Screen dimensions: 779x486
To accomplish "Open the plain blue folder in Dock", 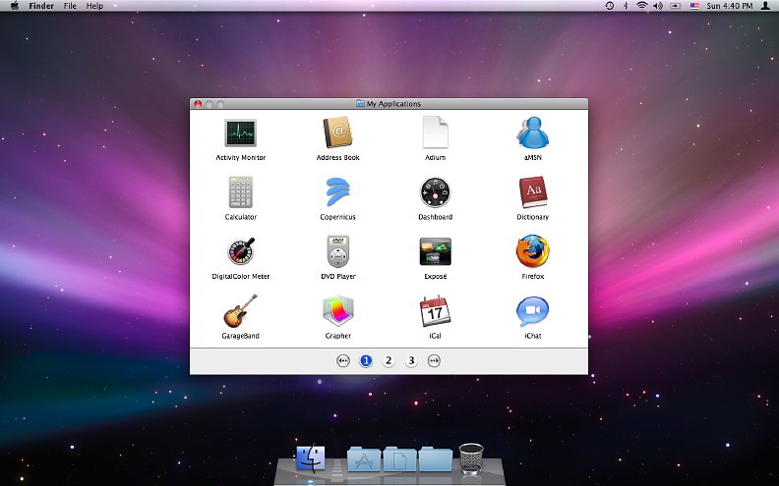I will tap(435, 459).
